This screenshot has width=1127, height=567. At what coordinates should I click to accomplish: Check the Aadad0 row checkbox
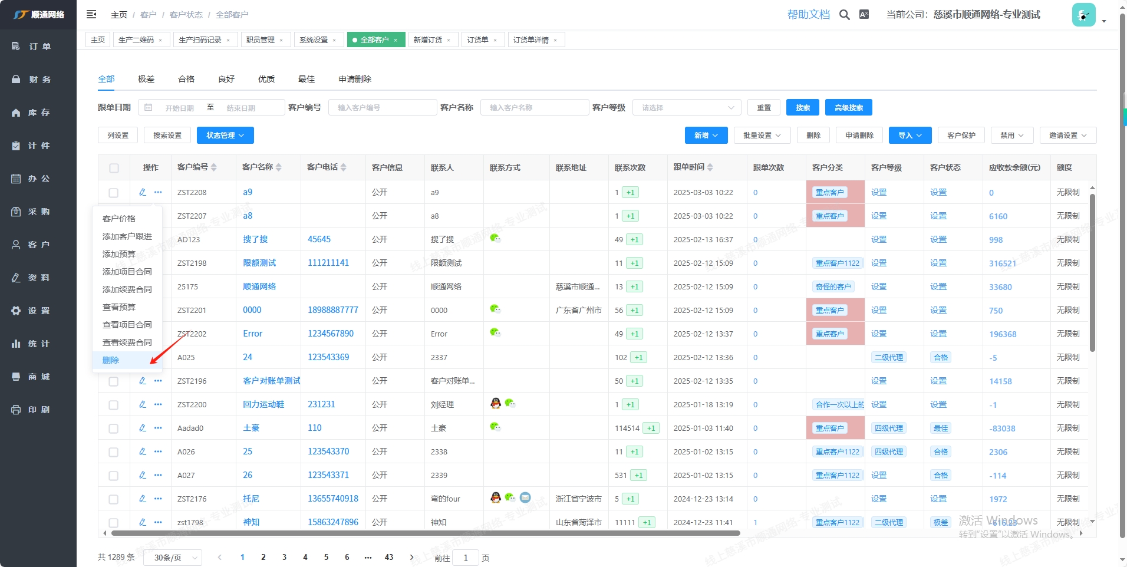pos(114,428)
